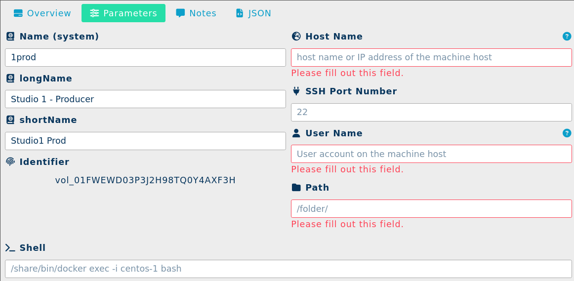The image size is (574, 281).
Task: Click the fingerprint Identifier icon
Action: [x=10, y=161]
